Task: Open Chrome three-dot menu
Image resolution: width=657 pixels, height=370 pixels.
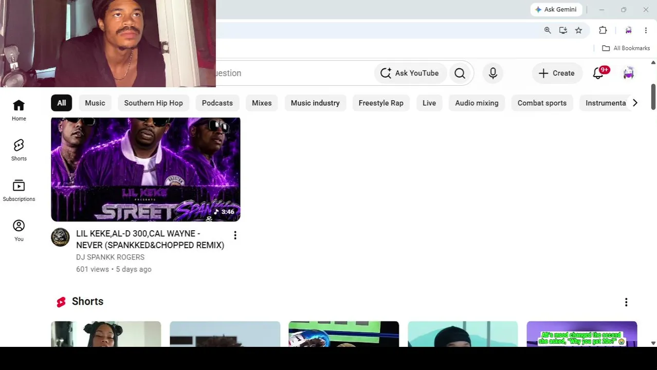Action: tap(646, 30)
